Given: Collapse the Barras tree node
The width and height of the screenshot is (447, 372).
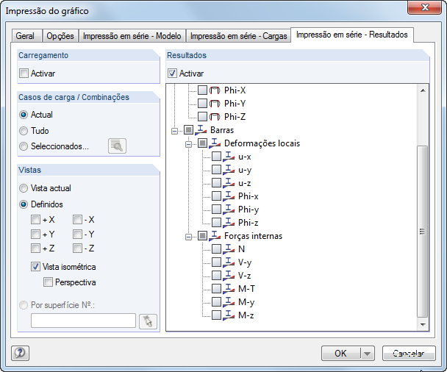Looking at the screenshot, I should (x=175, y=130).
